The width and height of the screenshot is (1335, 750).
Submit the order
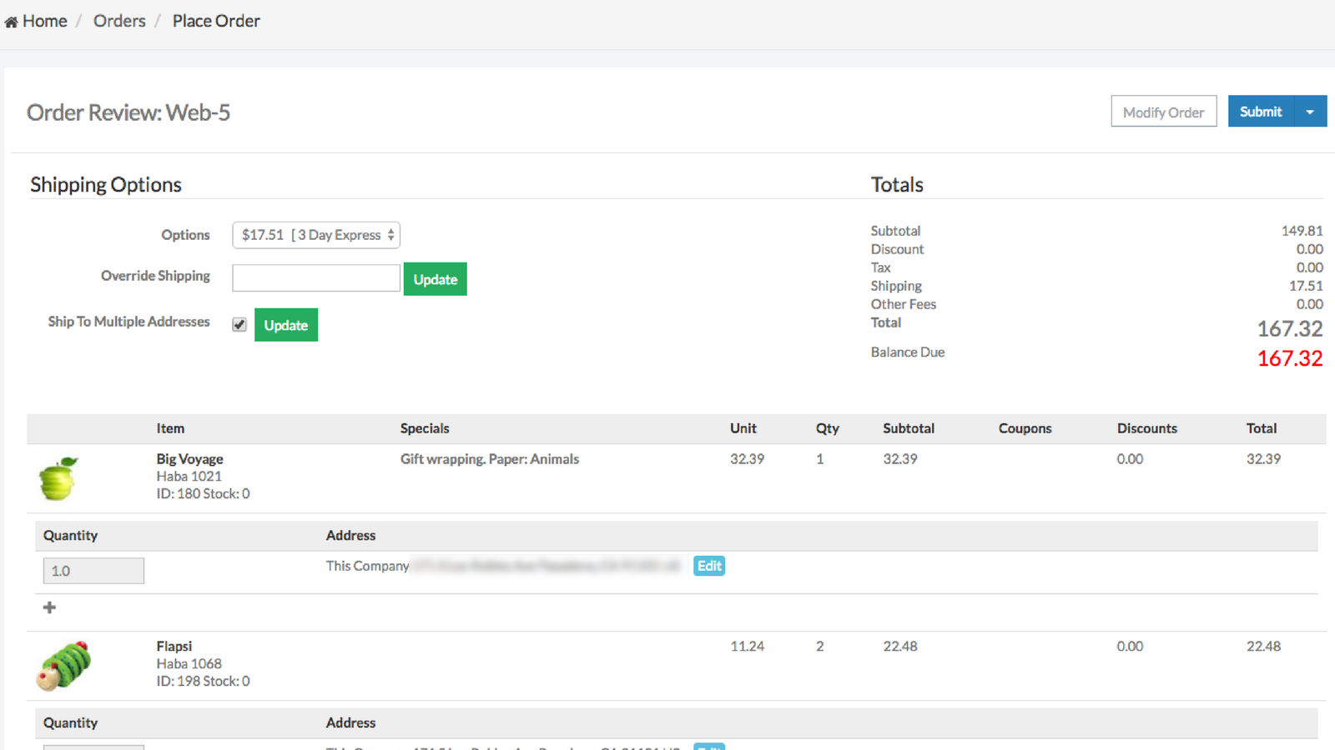(x=1261, y=112)
